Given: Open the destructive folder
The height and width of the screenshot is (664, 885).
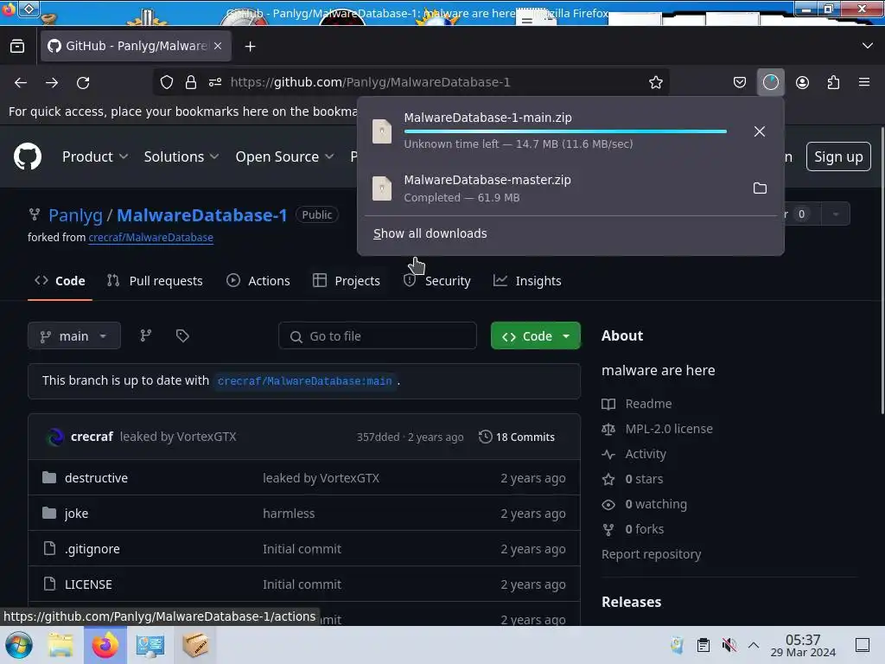Looking at the screenshot, I should tap(96, 477).
